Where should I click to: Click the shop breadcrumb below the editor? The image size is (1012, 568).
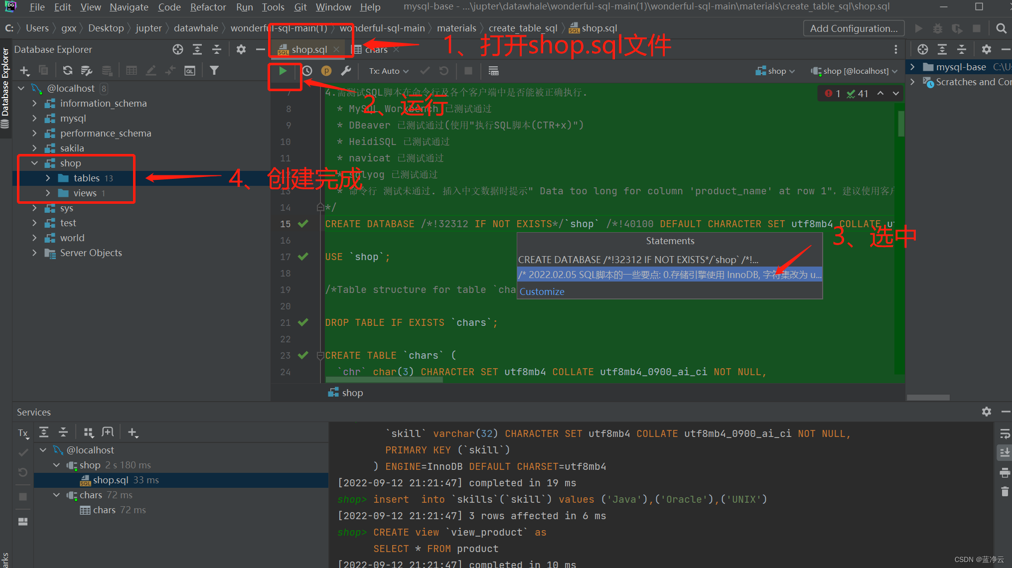346,393
